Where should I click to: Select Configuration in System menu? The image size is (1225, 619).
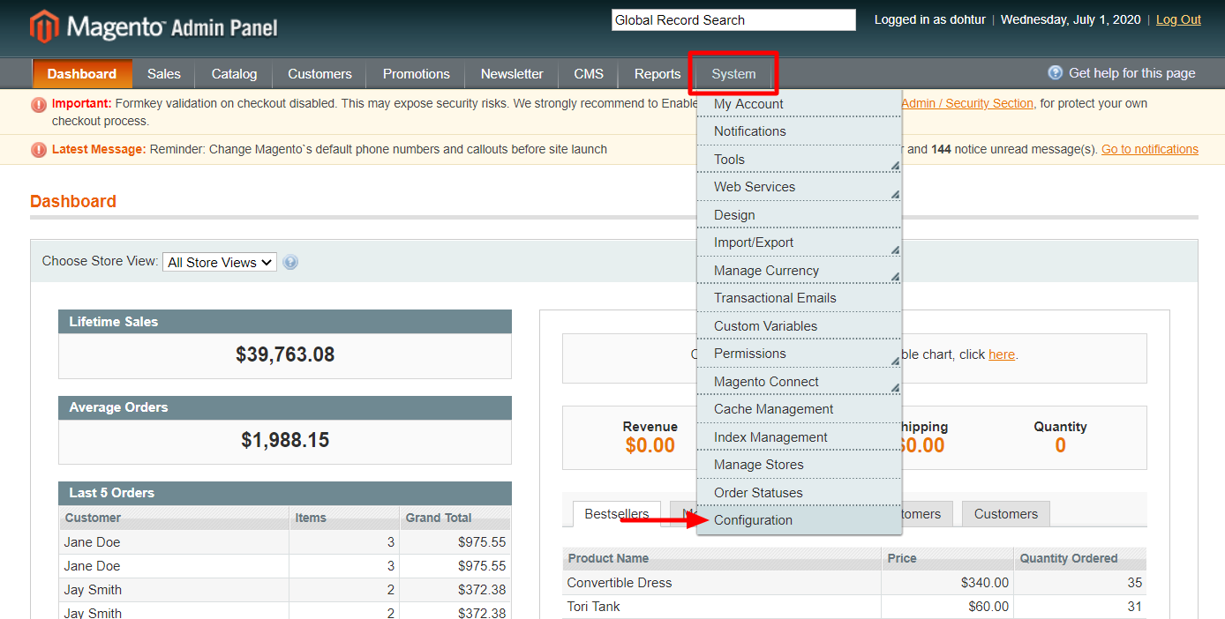click(x=799, y=520)
